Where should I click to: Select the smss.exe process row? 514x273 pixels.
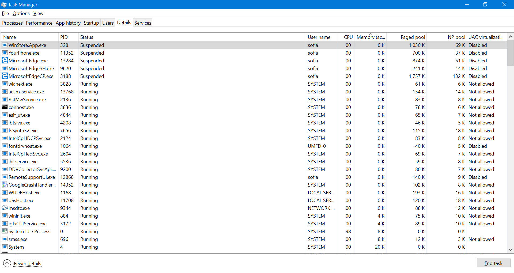point(254,239)
